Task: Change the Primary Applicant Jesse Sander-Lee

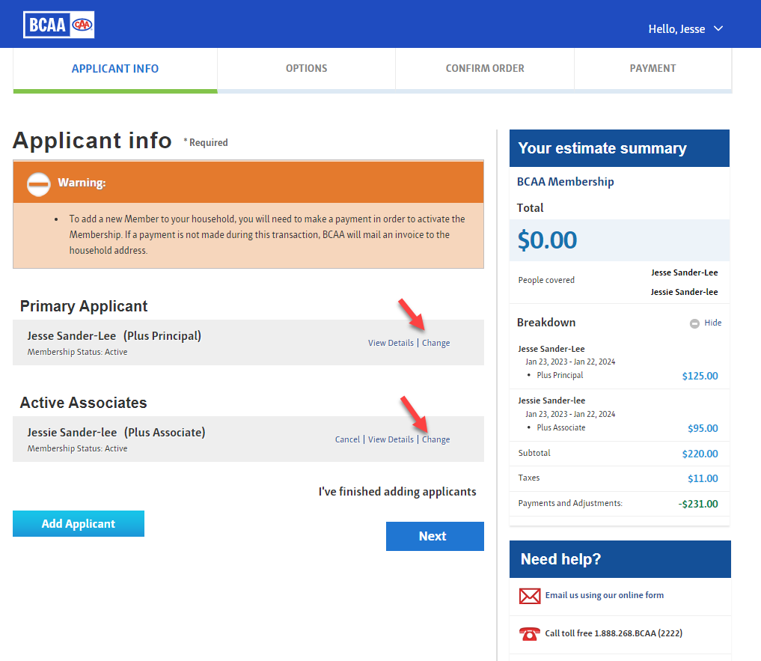Action: [436, 343]
